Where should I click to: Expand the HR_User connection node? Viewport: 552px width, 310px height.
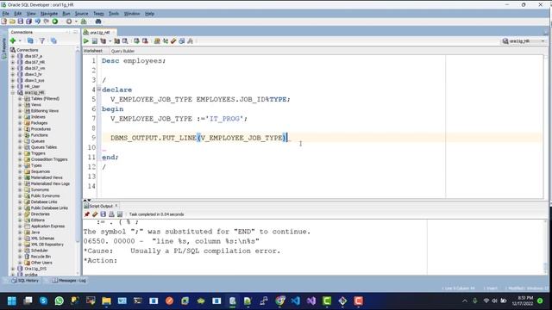coord(13,86)
